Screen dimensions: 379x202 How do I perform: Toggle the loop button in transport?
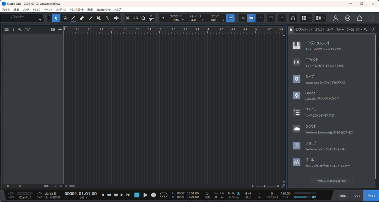pos(163,195)
